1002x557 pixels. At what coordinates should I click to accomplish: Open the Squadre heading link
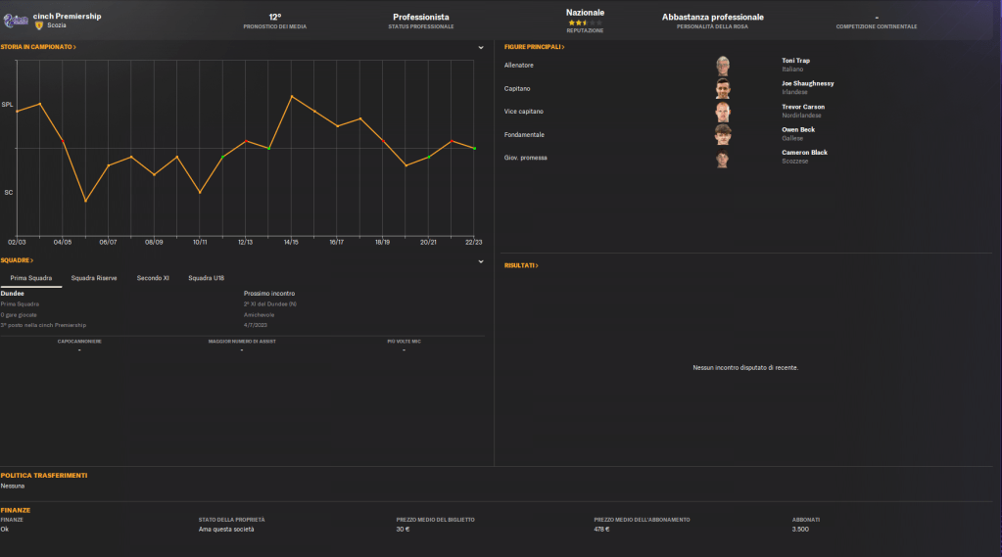[x=17, y=260]
